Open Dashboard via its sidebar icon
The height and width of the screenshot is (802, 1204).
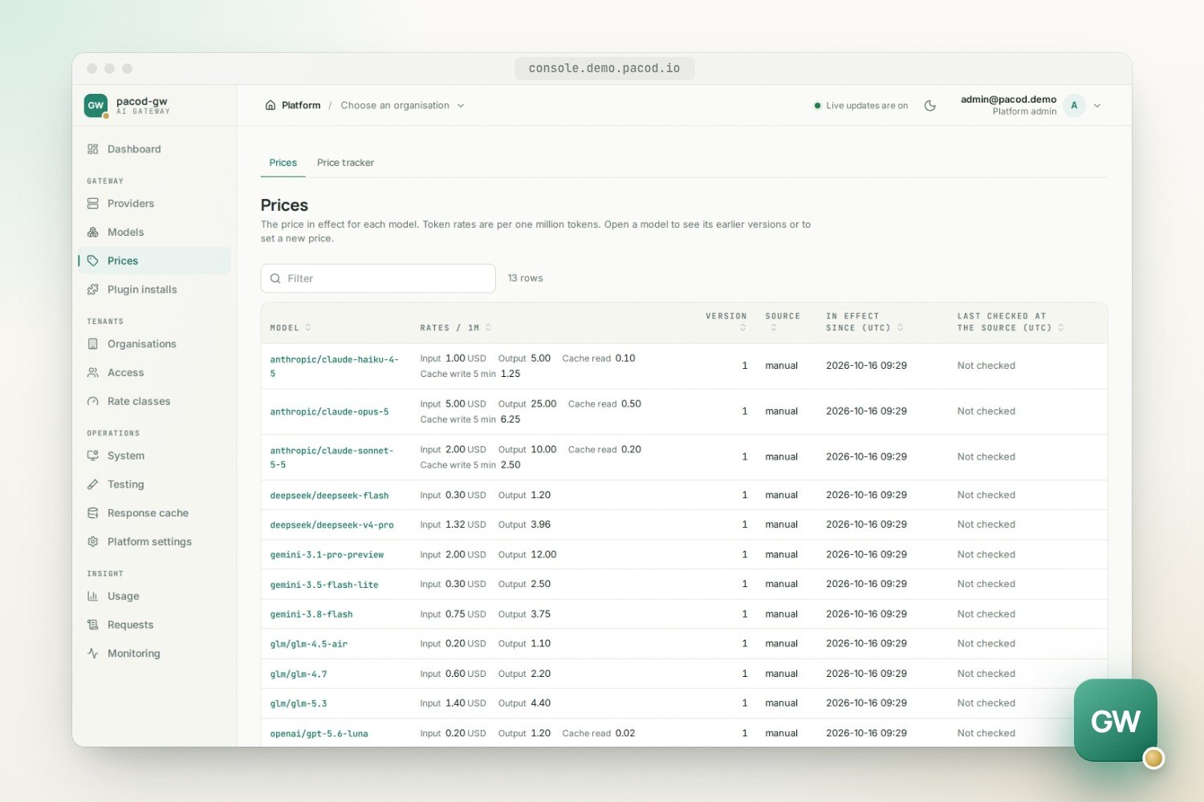pyautogui.click(x=93, y=149)
